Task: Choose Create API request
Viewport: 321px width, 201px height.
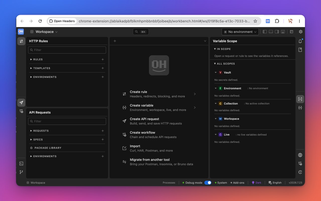Action: pyautogui.click(x=159, y=121)
